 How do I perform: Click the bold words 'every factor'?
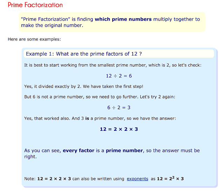tap(78, 151)
